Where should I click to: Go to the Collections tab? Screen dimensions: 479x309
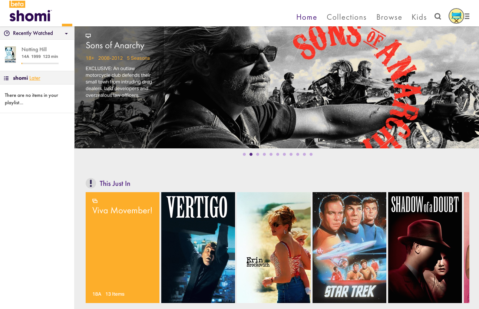coord(346,17)
